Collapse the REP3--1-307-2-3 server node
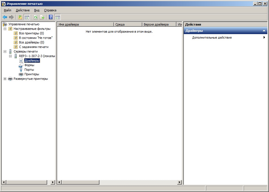 tap(10, 56)
